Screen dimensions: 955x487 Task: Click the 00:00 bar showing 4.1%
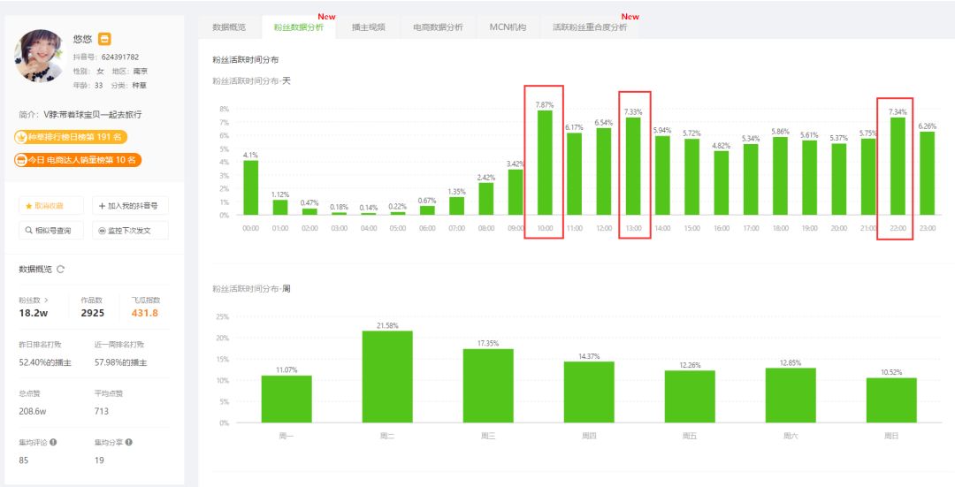(x=251, y=187)
